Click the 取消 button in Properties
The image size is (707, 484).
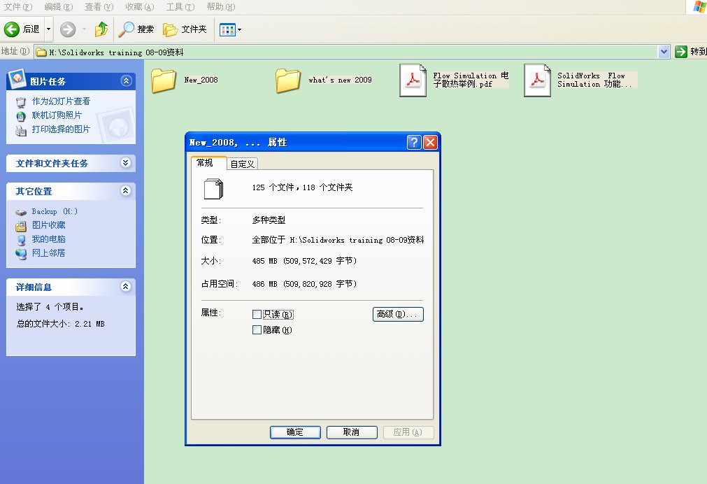pyautogui.click(x=352, y=432)
